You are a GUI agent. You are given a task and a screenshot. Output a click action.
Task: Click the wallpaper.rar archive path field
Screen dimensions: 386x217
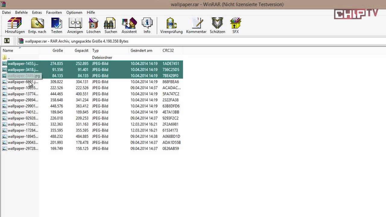click(x=201, y=41)
